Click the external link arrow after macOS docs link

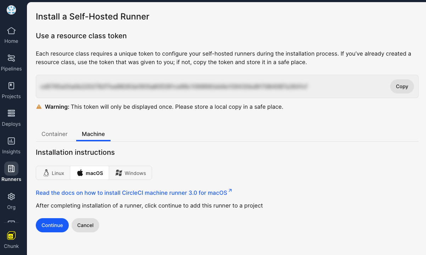[230, 191]
